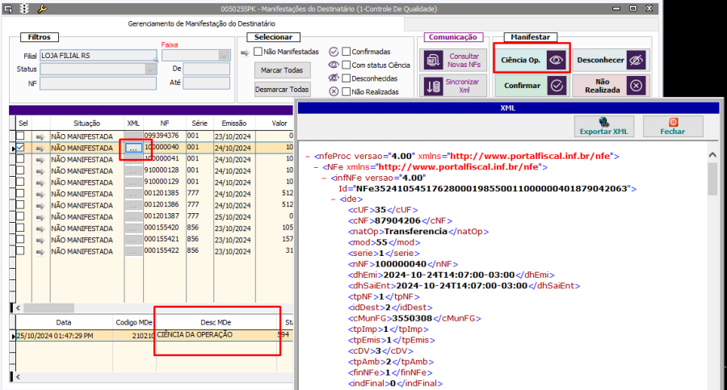Open XML of NF 000155420 with ellipsis button
The height and width of the screenshot is (390, 727).
pyautogui.click(x=133, y=229)
